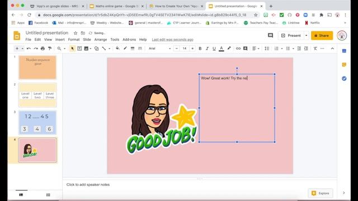Click the 'Last edit was seconds ago' link
The height and width of the screenshot is (201, 358).
point(173,40)
